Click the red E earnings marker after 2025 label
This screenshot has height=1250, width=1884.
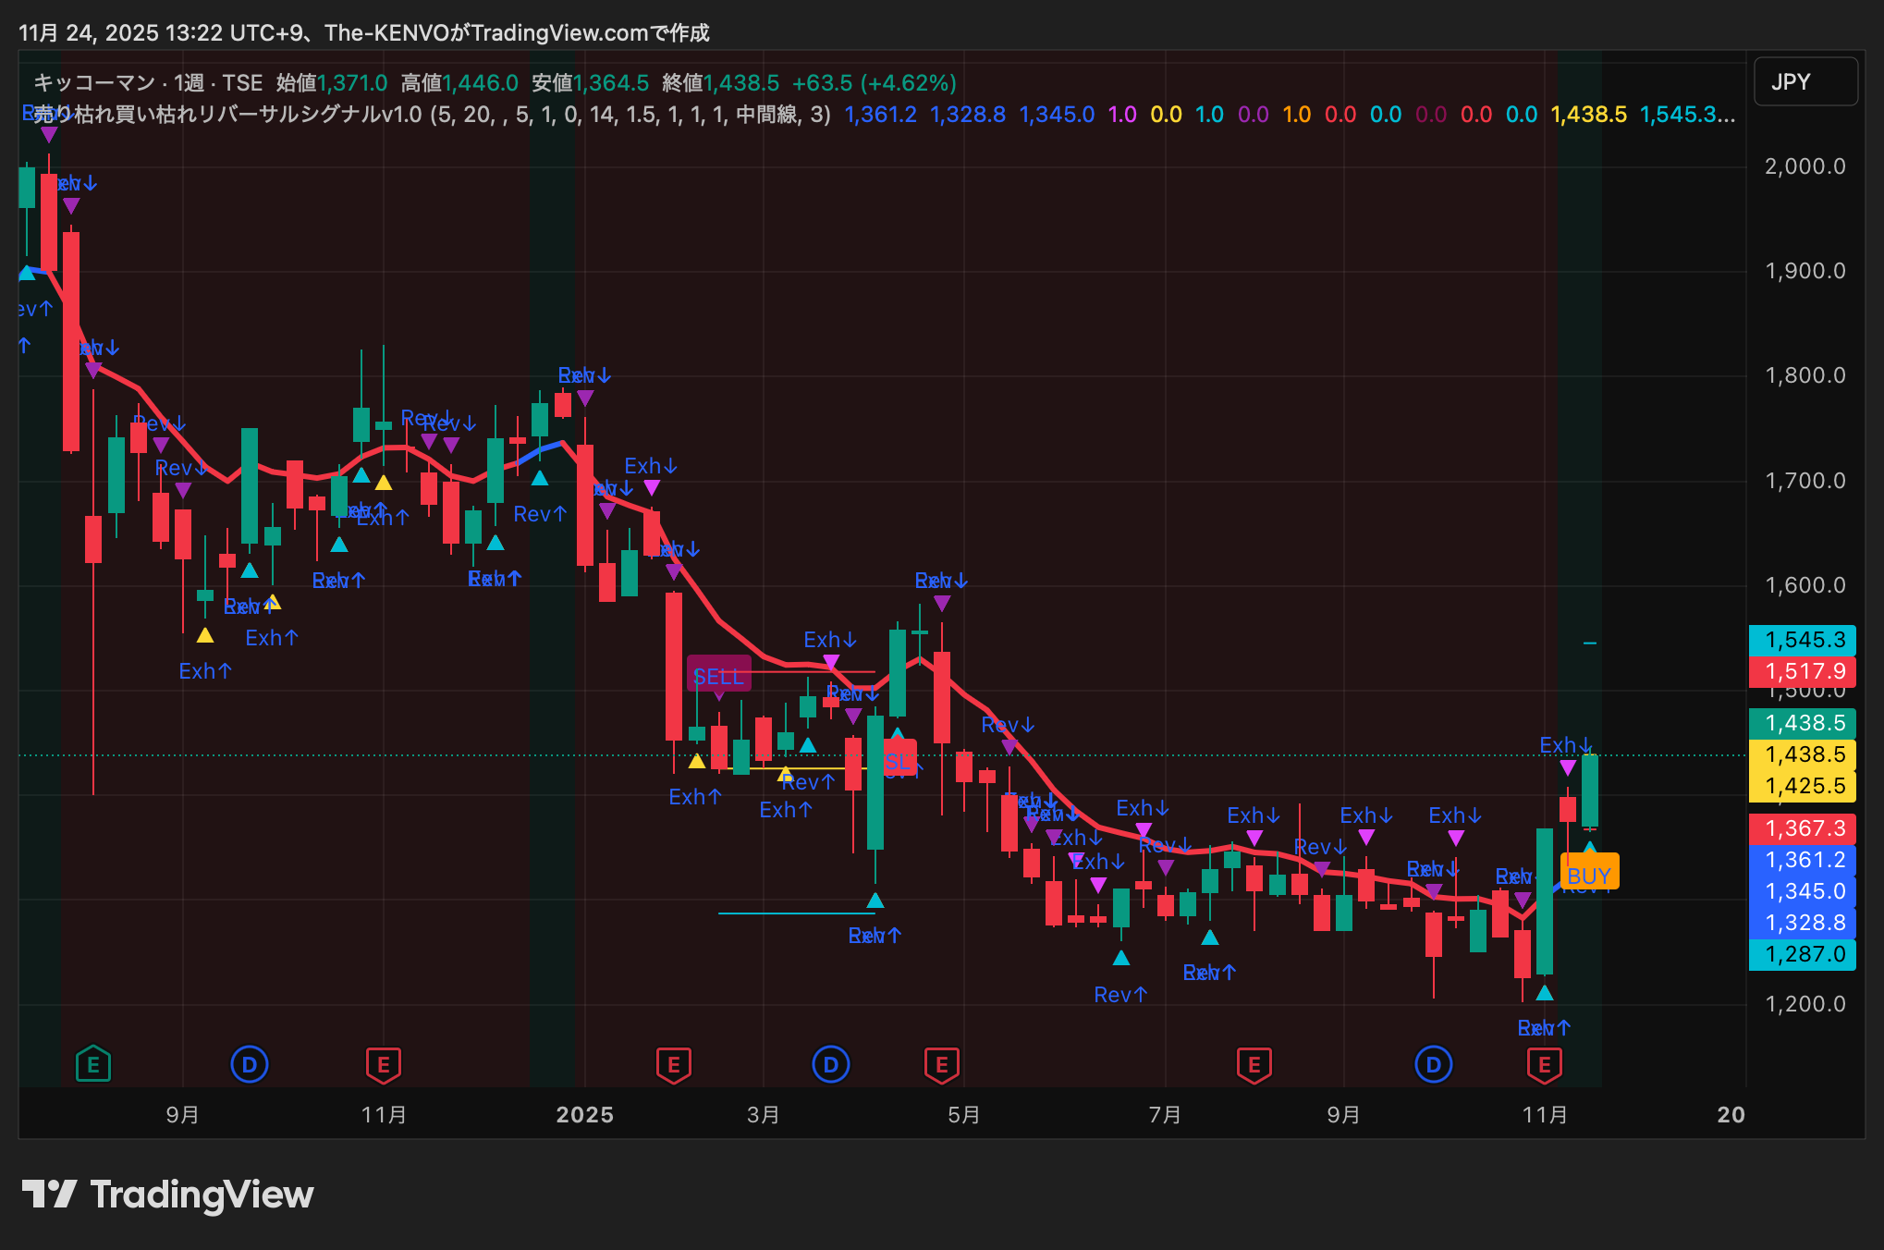[x=674, y=1064]
